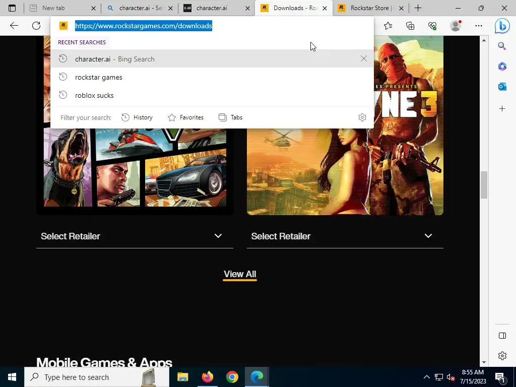The width and height of the screenshot is (516, 387).
Task: Click the scrollbar up arrow
Action: (484, 40)
